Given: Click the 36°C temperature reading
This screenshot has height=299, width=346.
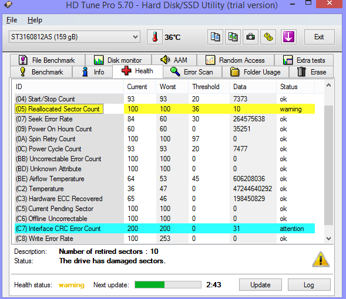Looking at the screenshot, I should [173, 37].
